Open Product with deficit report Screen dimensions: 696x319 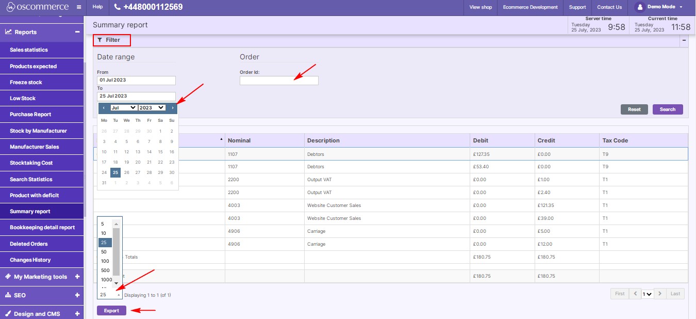coord(42,195)
